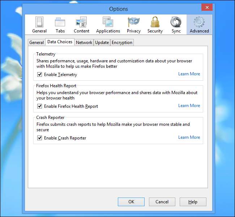Open the General options panel icon

point(39,22)
